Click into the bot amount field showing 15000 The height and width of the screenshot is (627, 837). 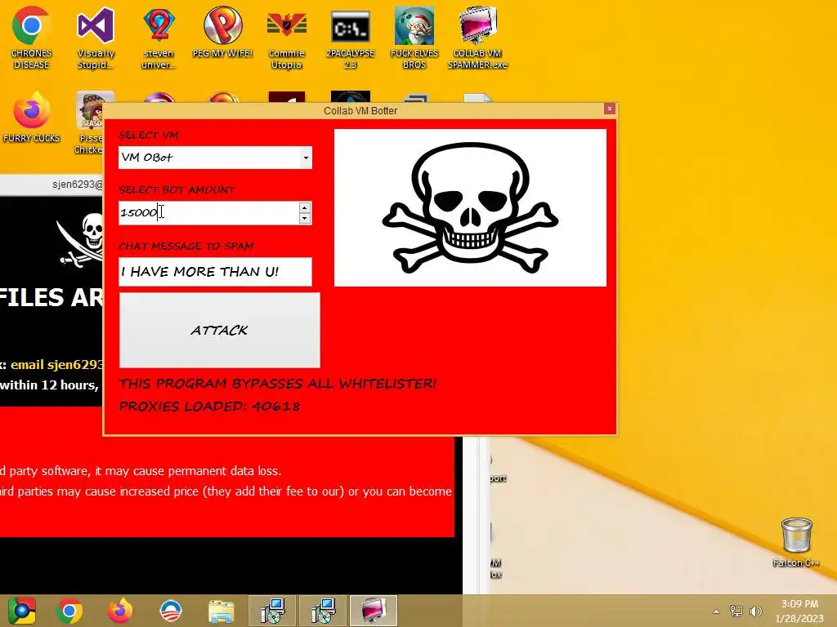(208, 213)
